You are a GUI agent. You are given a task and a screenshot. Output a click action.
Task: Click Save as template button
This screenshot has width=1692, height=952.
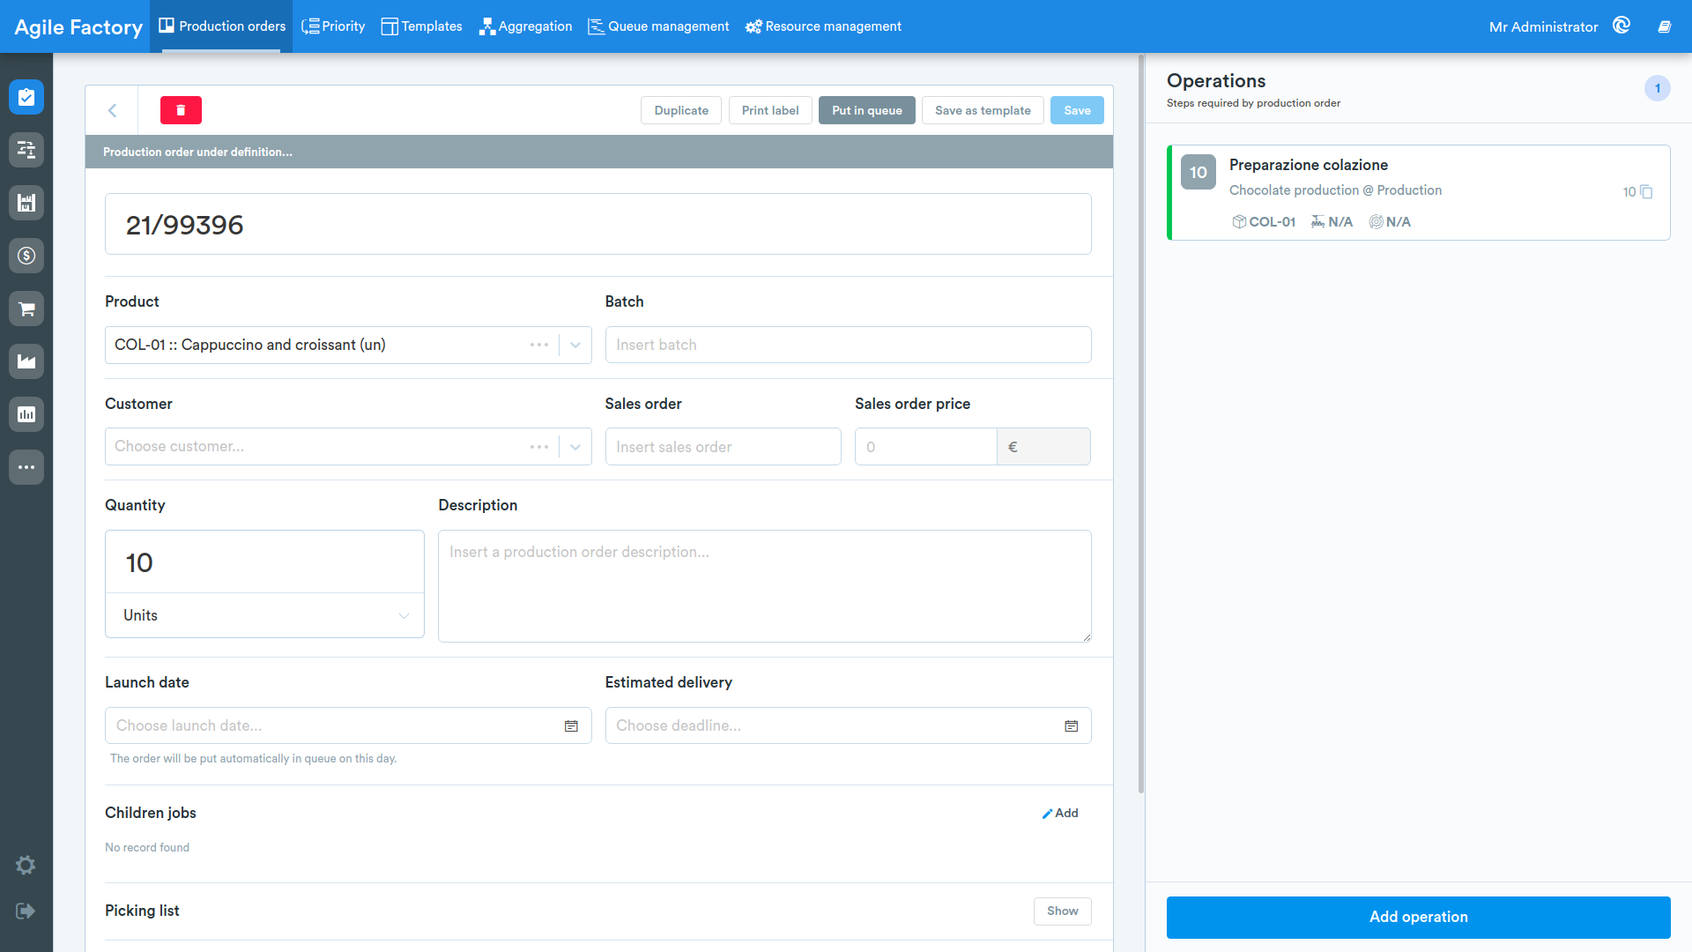pyautogui.click(x=983, y=110)
